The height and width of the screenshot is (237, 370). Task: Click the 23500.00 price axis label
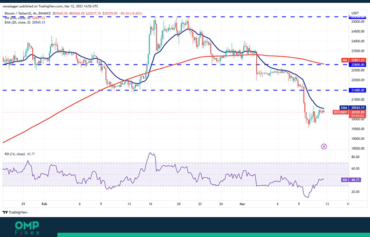[358, 51]
